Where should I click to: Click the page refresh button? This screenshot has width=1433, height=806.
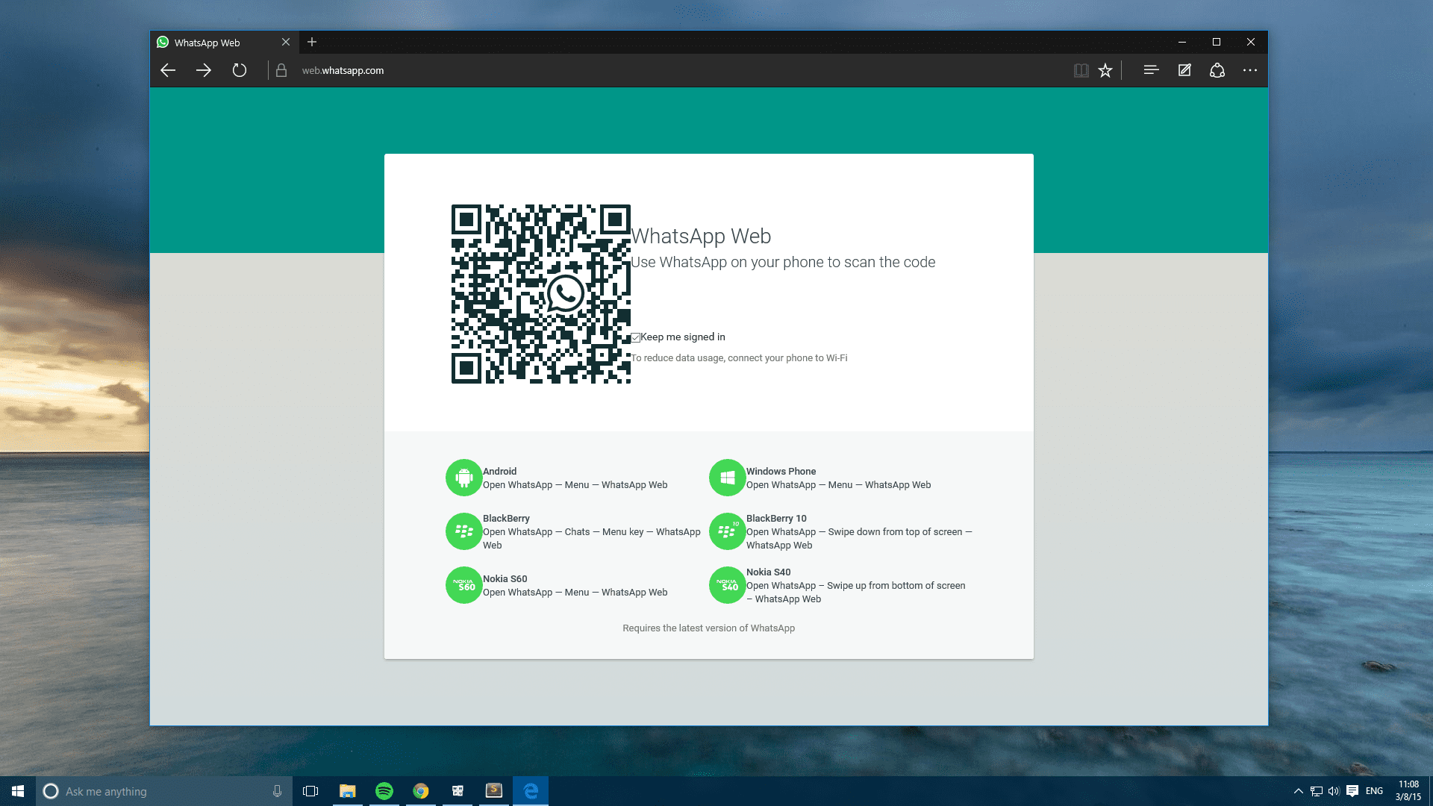pos(239,70)
